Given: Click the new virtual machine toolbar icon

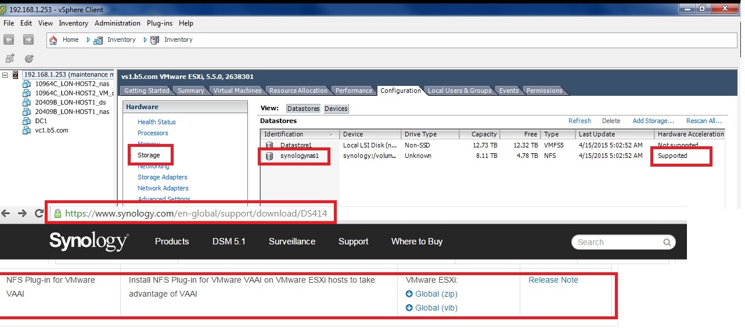Looking at the screenshot, I should (10, 58).
